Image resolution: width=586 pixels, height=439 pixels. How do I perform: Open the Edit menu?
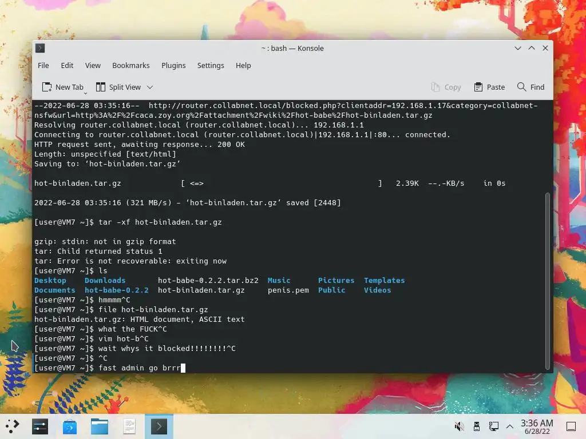(67, 65)
